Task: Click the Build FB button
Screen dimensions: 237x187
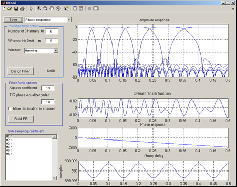Action: [x=21, y=119]
